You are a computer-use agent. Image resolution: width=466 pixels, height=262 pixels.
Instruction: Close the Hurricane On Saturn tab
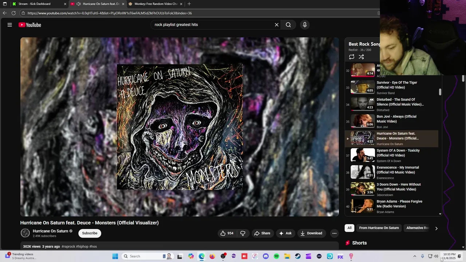coord(123,4)
